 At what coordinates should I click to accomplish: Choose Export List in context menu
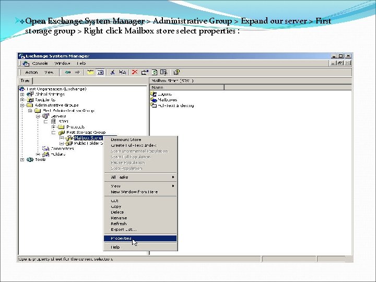140,229
